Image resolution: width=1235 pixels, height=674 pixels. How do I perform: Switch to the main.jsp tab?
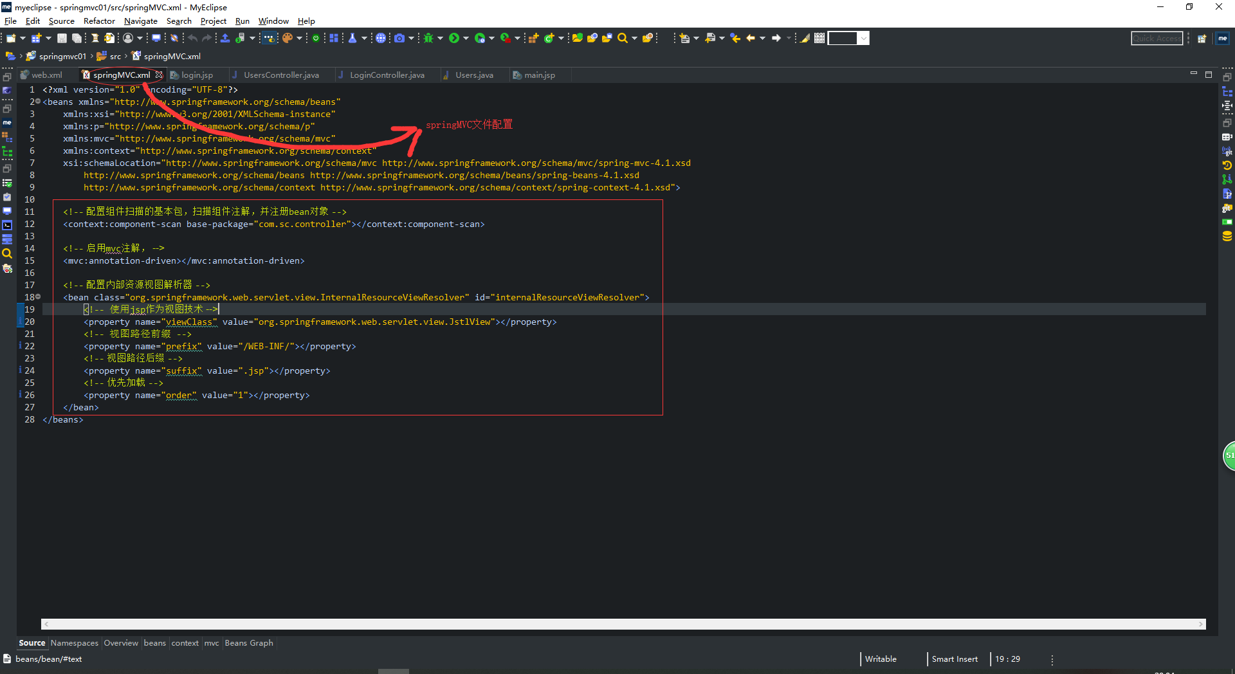[539, 75]
